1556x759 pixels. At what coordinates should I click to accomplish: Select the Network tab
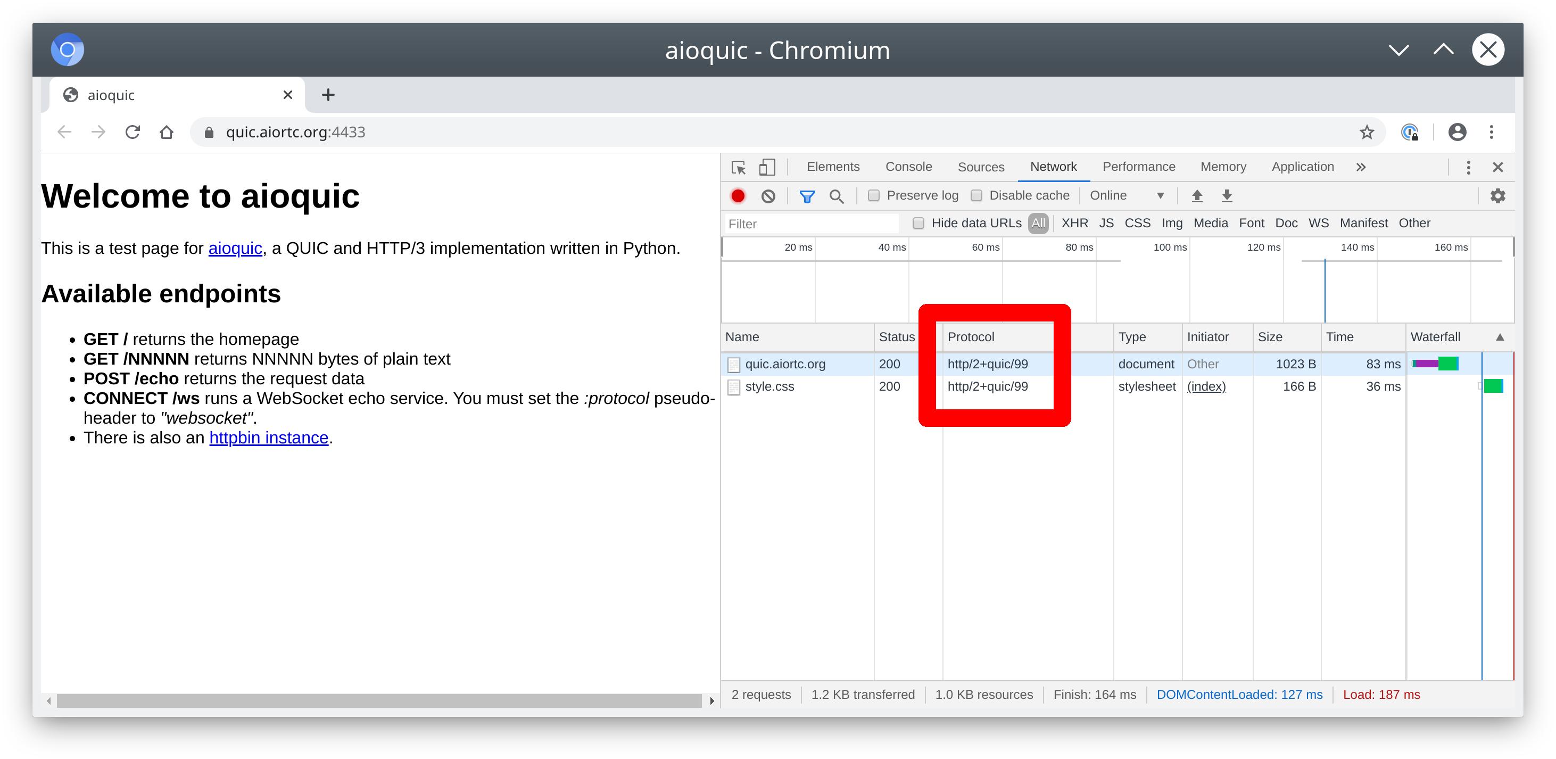[1054, 167]
